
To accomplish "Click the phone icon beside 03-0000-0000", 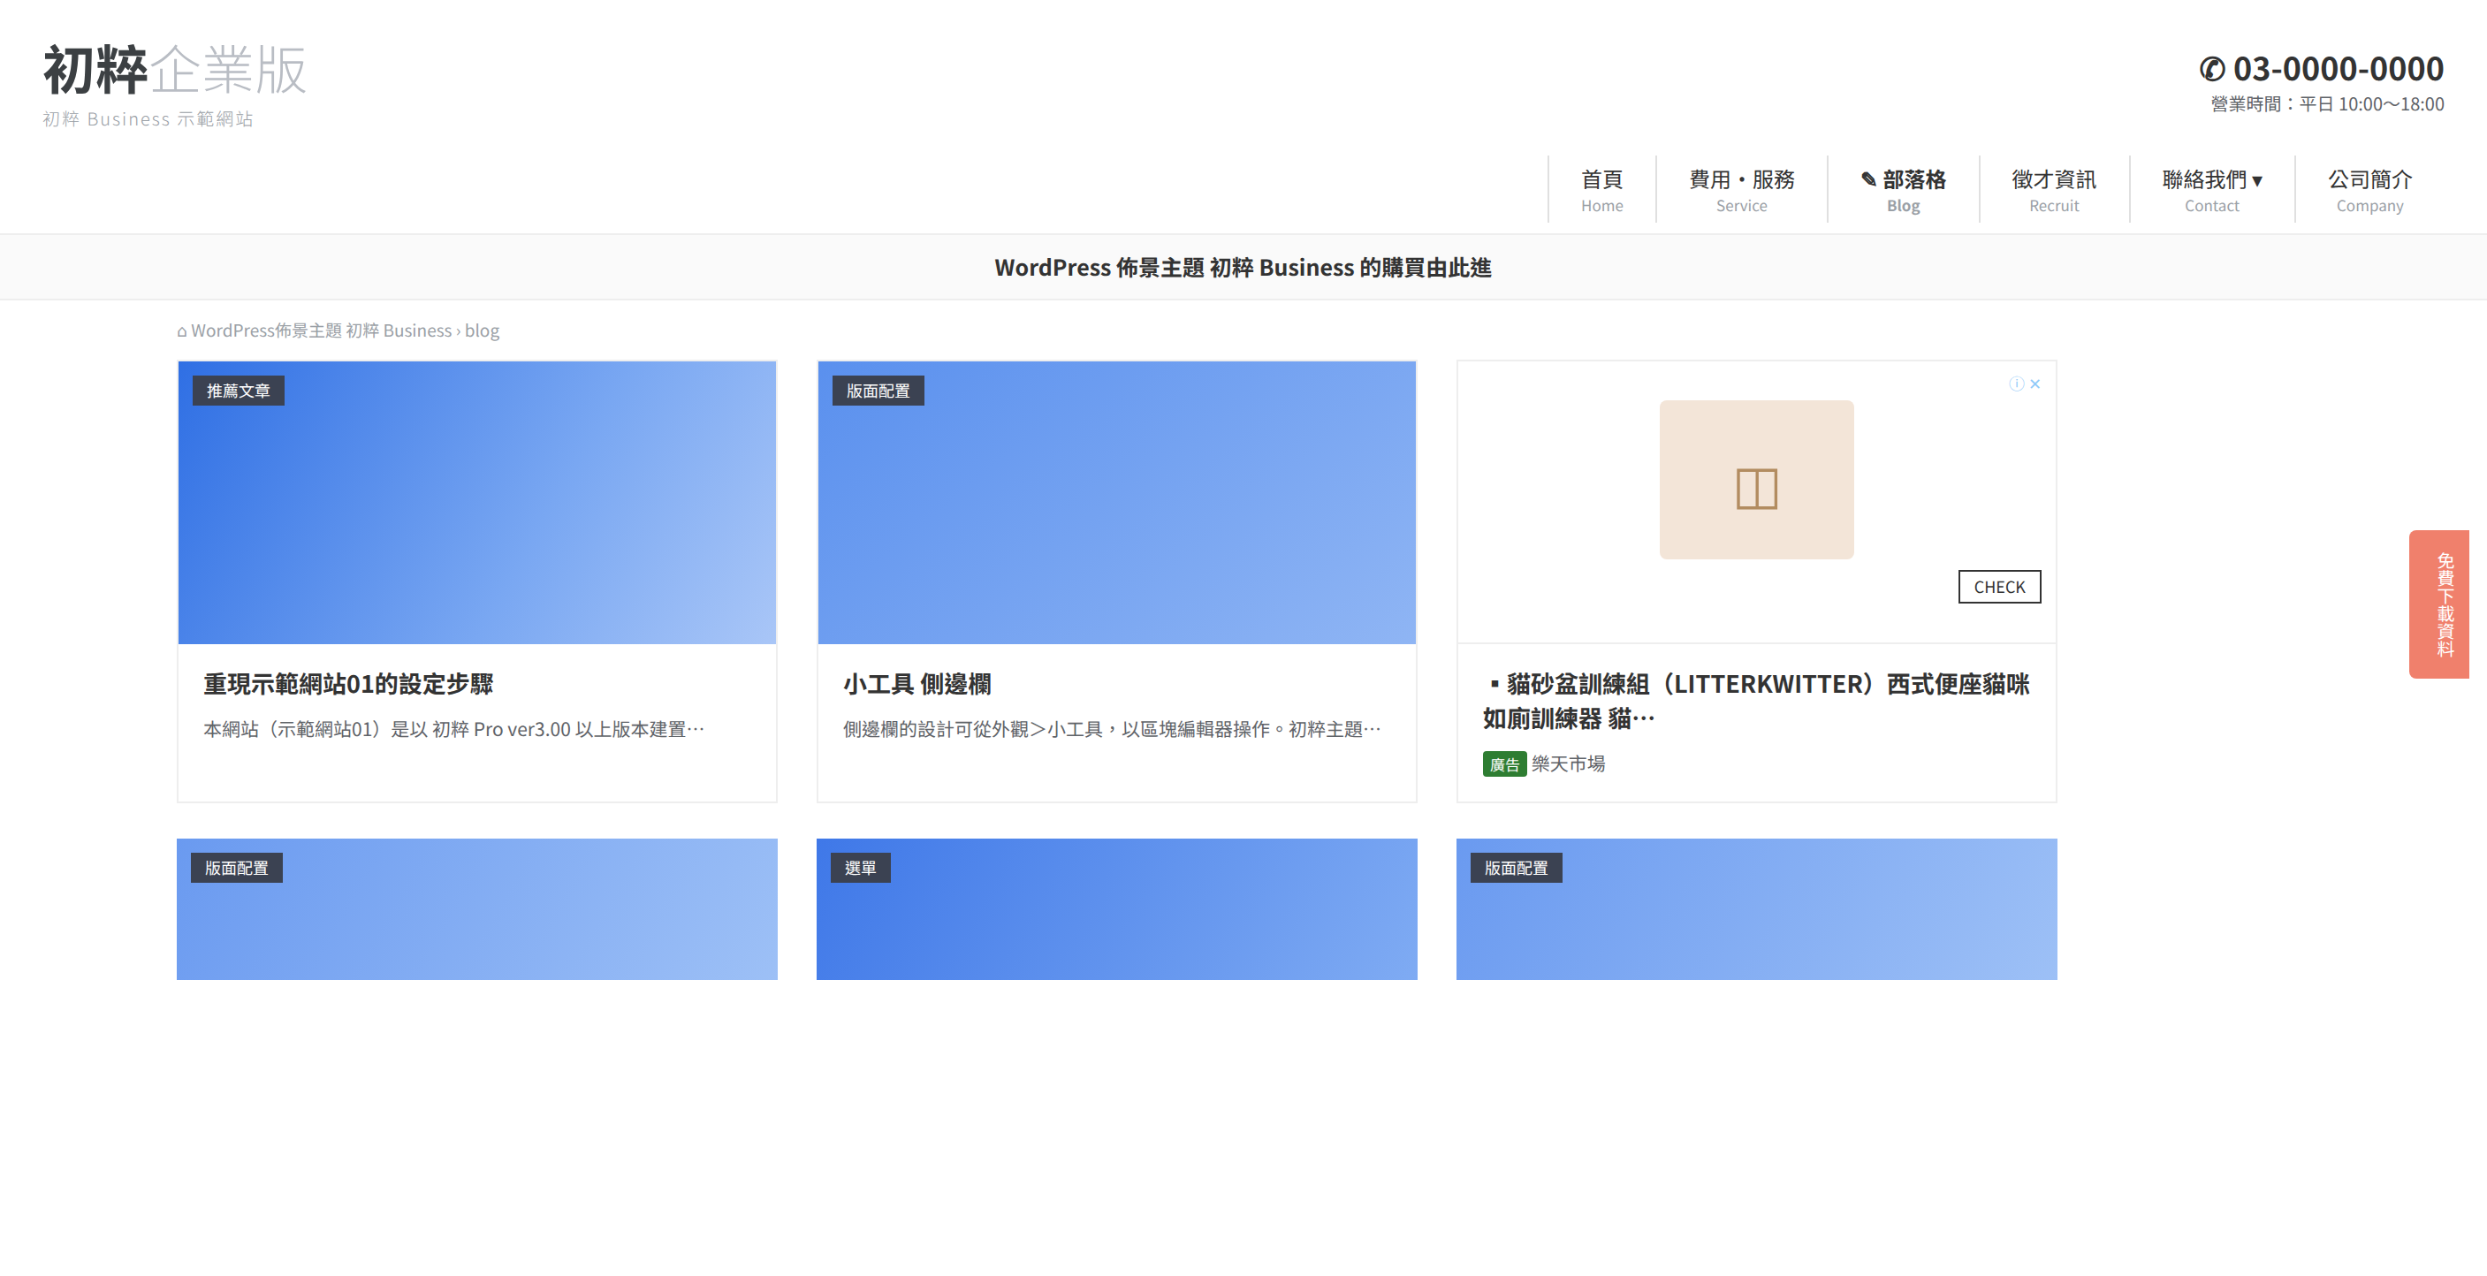I will coord(2212,70).
